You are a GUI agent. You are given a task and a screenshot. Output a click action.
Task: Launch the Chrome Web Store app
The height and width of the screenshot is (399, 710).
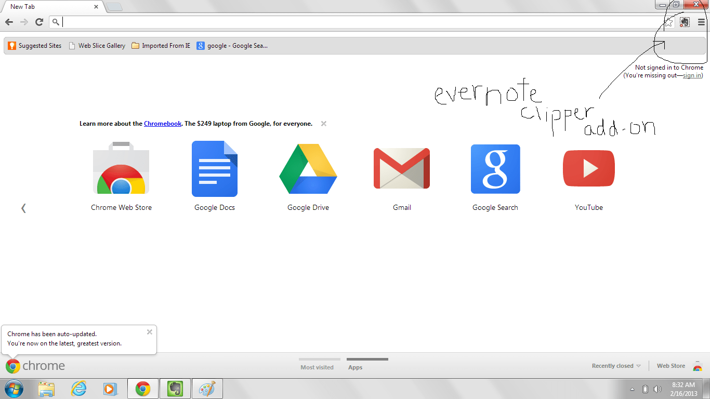pyautogui.click(x=121, y=176)
